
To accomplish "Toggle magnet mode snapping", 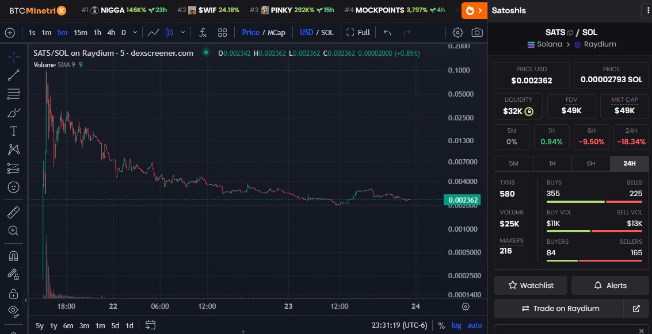I will click(x=13, y=256).
